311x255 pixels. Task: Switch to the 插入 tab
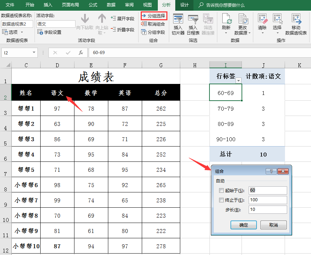48,5
